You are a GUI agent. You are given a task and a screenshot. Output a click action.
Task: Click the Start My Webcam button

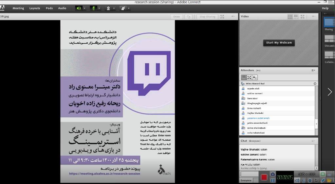click(279, 43)
